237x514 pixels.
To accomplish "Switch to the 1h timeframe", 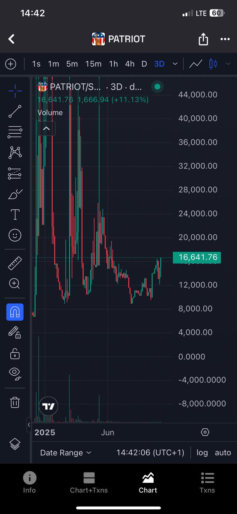I will click(x=113, y=64).
